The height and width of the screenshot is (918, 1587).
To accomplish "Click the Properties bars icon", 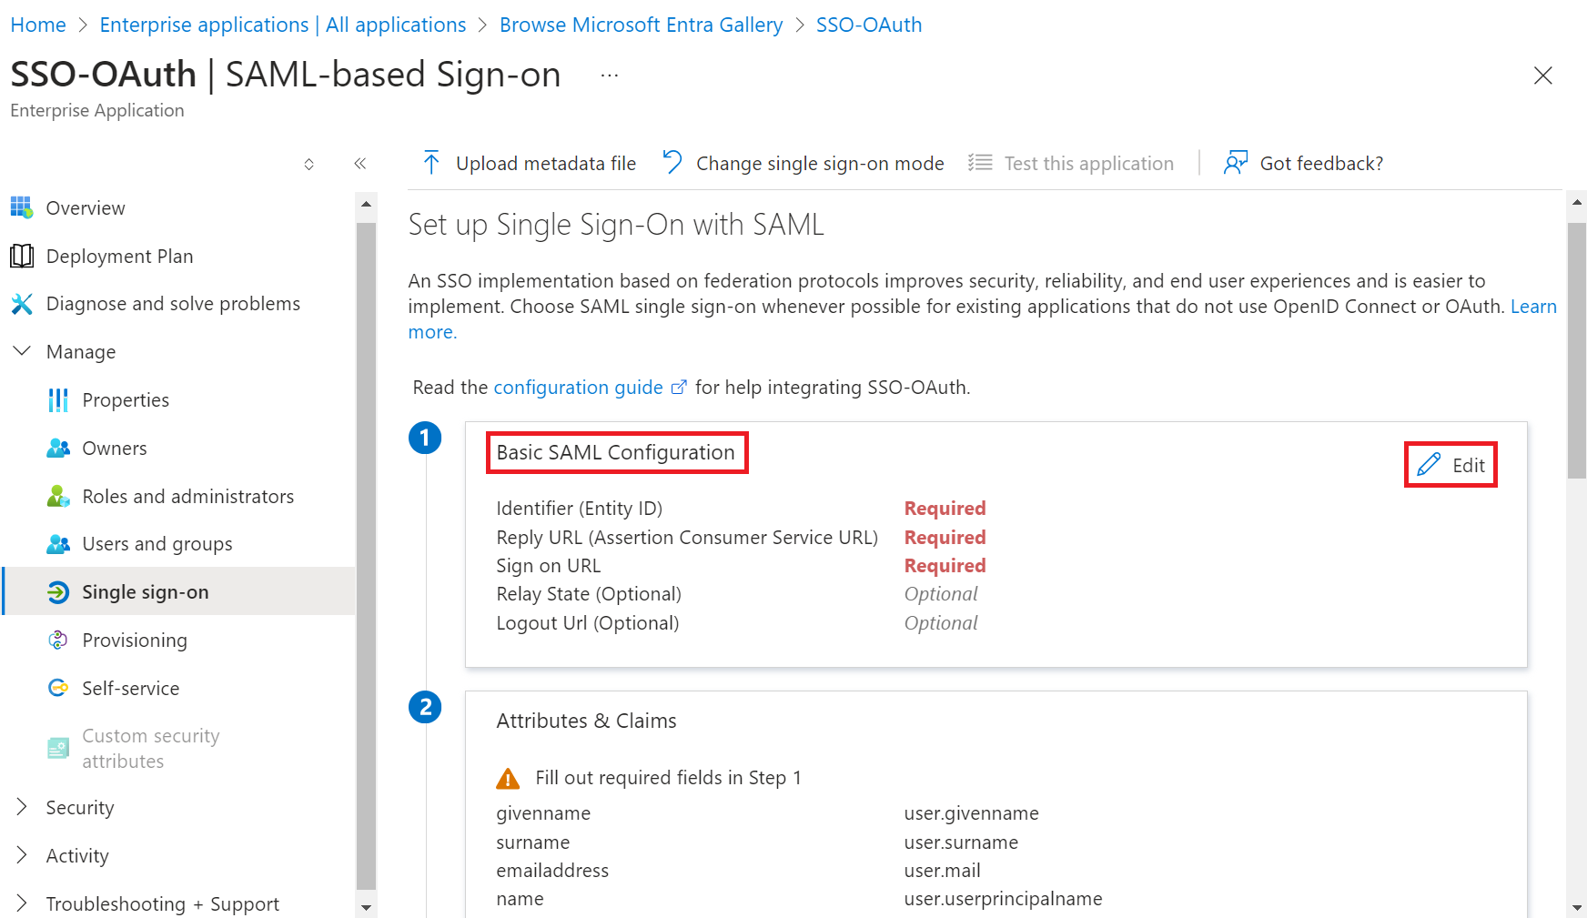I will click(58, 400).
